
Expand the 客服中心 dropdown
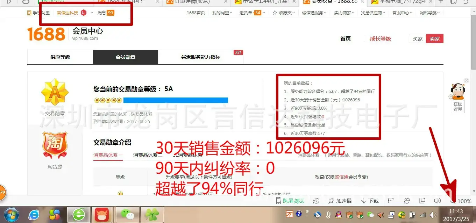click(x=402, y=13)
